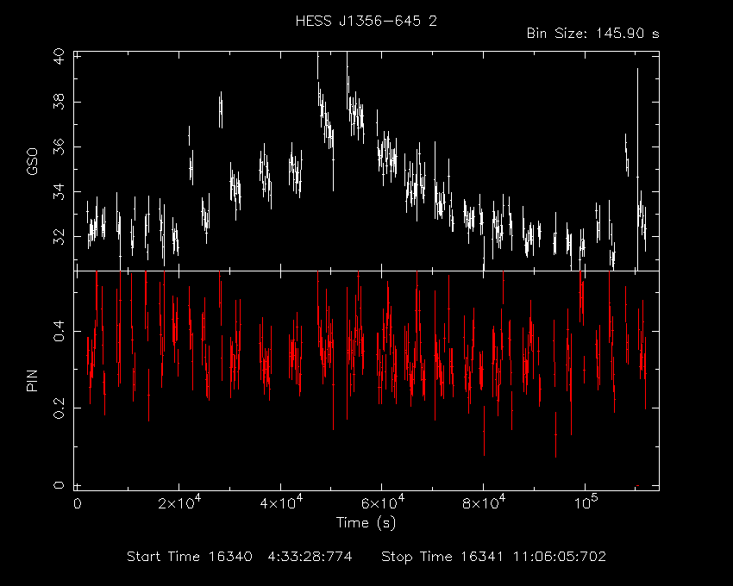
Task: Click the x-axis tick label 2×10^4
Action: tap(179, 502)
